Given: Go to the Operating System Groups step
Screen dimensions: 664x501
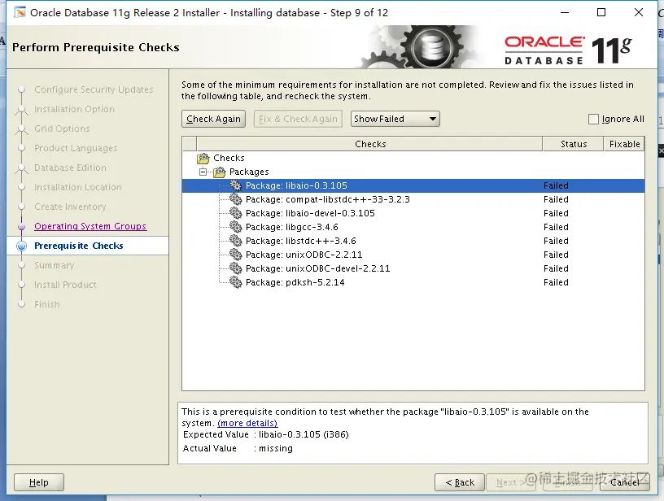Looking at the screenshot, I should pos(90,226).
